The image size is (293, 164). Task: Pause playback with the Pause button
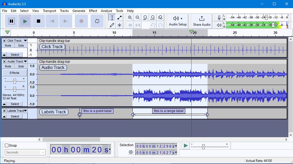pyautogui.click(x=11, y=21)
